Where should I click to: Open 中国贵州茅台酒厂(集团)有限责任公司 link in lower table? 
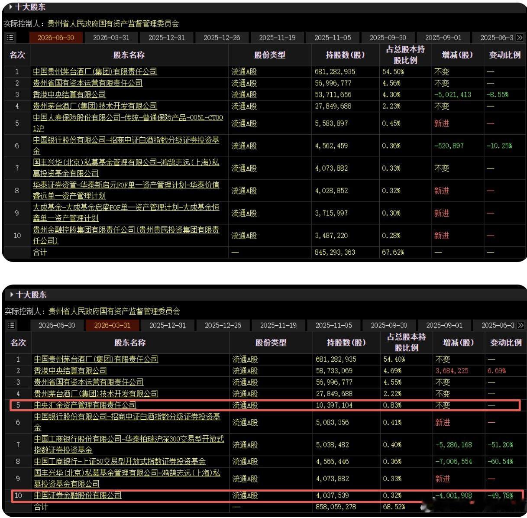pyautogui.click(x=96, y=359)
